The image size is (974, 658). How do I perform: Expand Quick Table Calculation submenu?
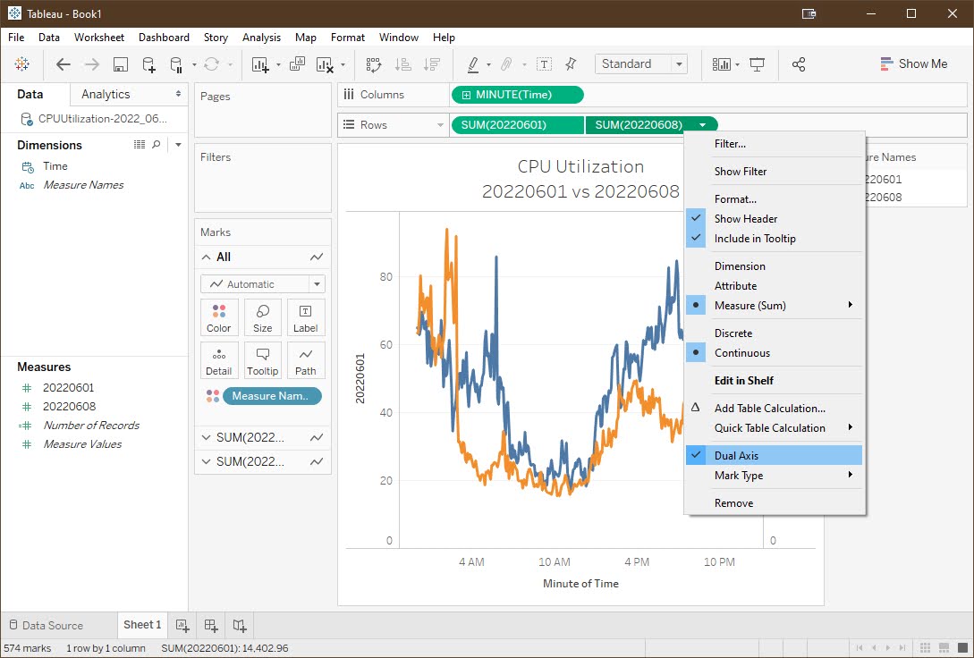tap(769, 428)
